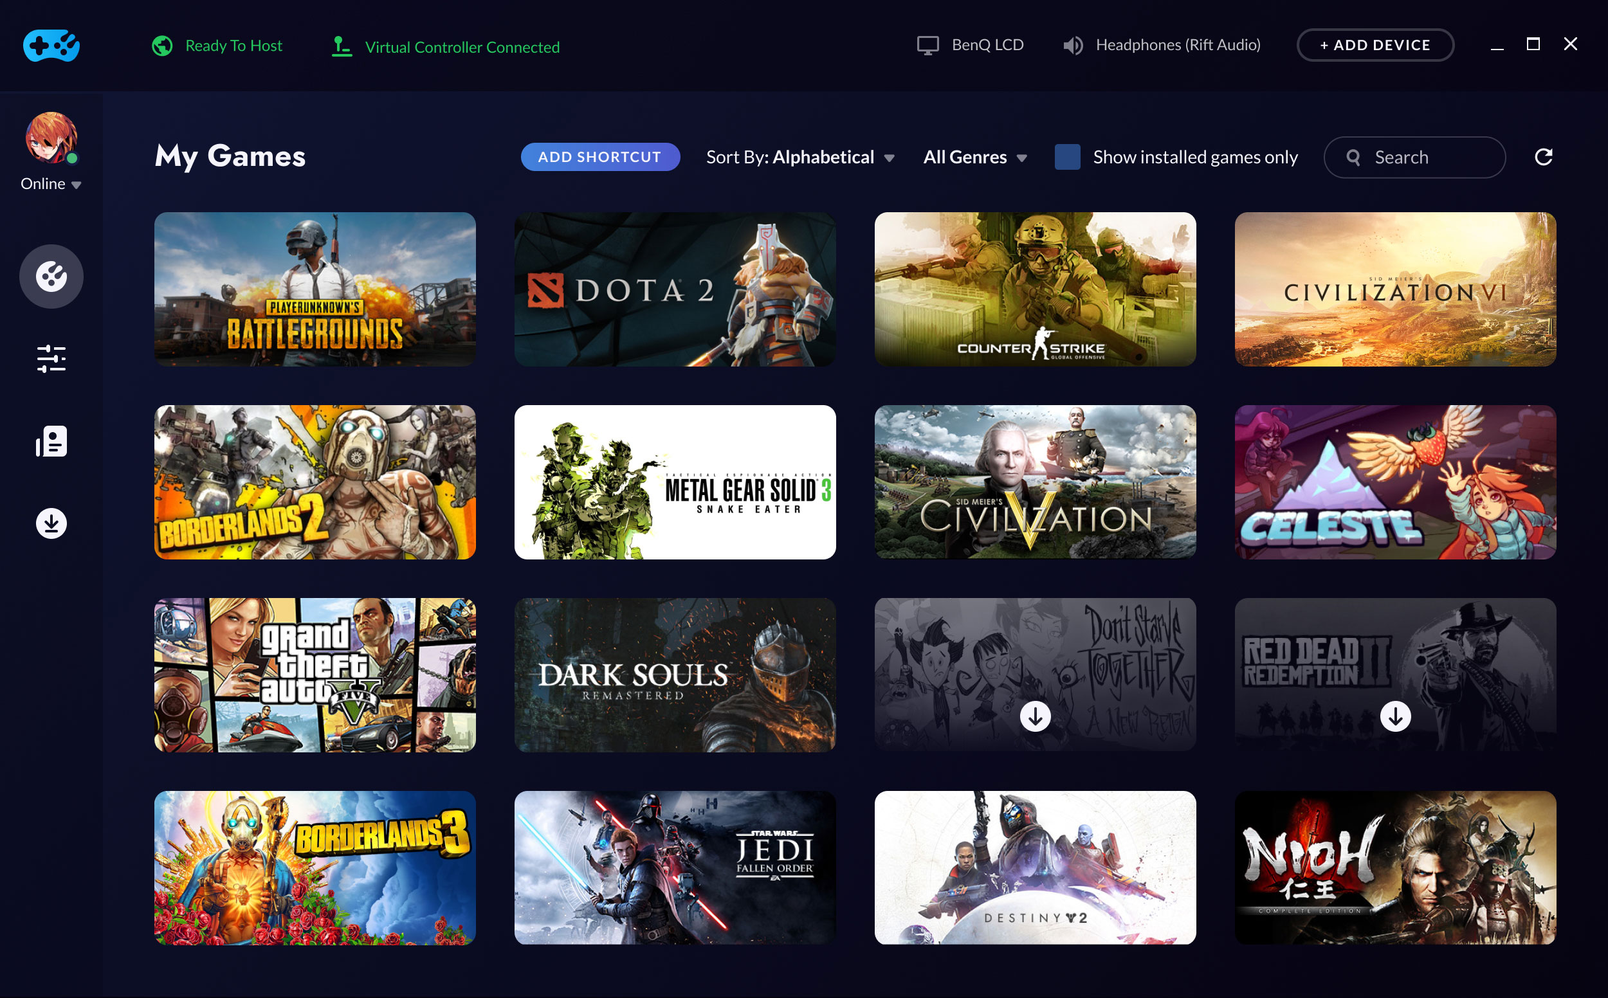The image size is (1608, 998).
Task: Open the Destiny 2 game tile
Action: 1035,868
